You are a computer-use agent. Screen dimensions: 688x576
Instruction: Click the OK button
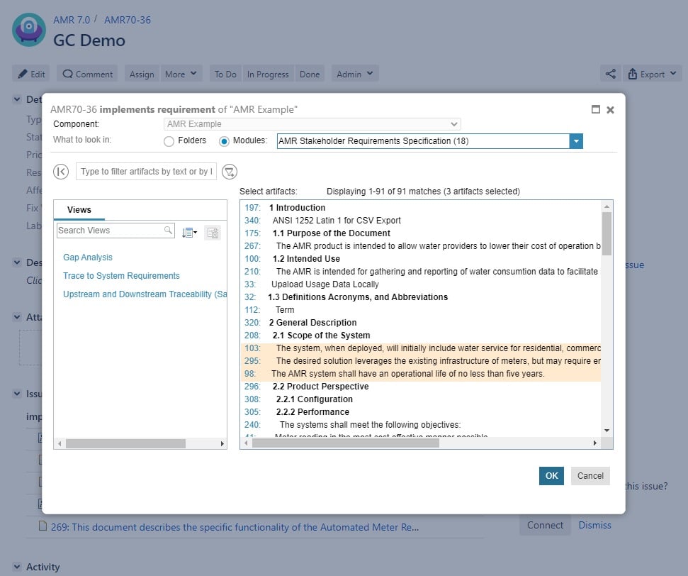[x=551, y=476]
